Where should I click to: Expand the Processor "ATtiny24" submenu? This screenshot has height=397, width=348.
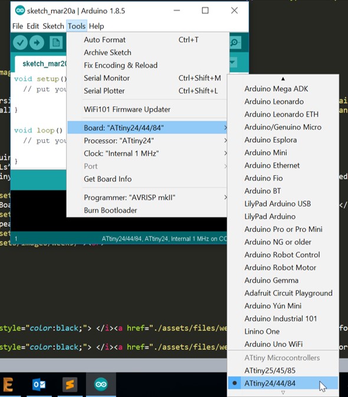click(x=147, y=141)
